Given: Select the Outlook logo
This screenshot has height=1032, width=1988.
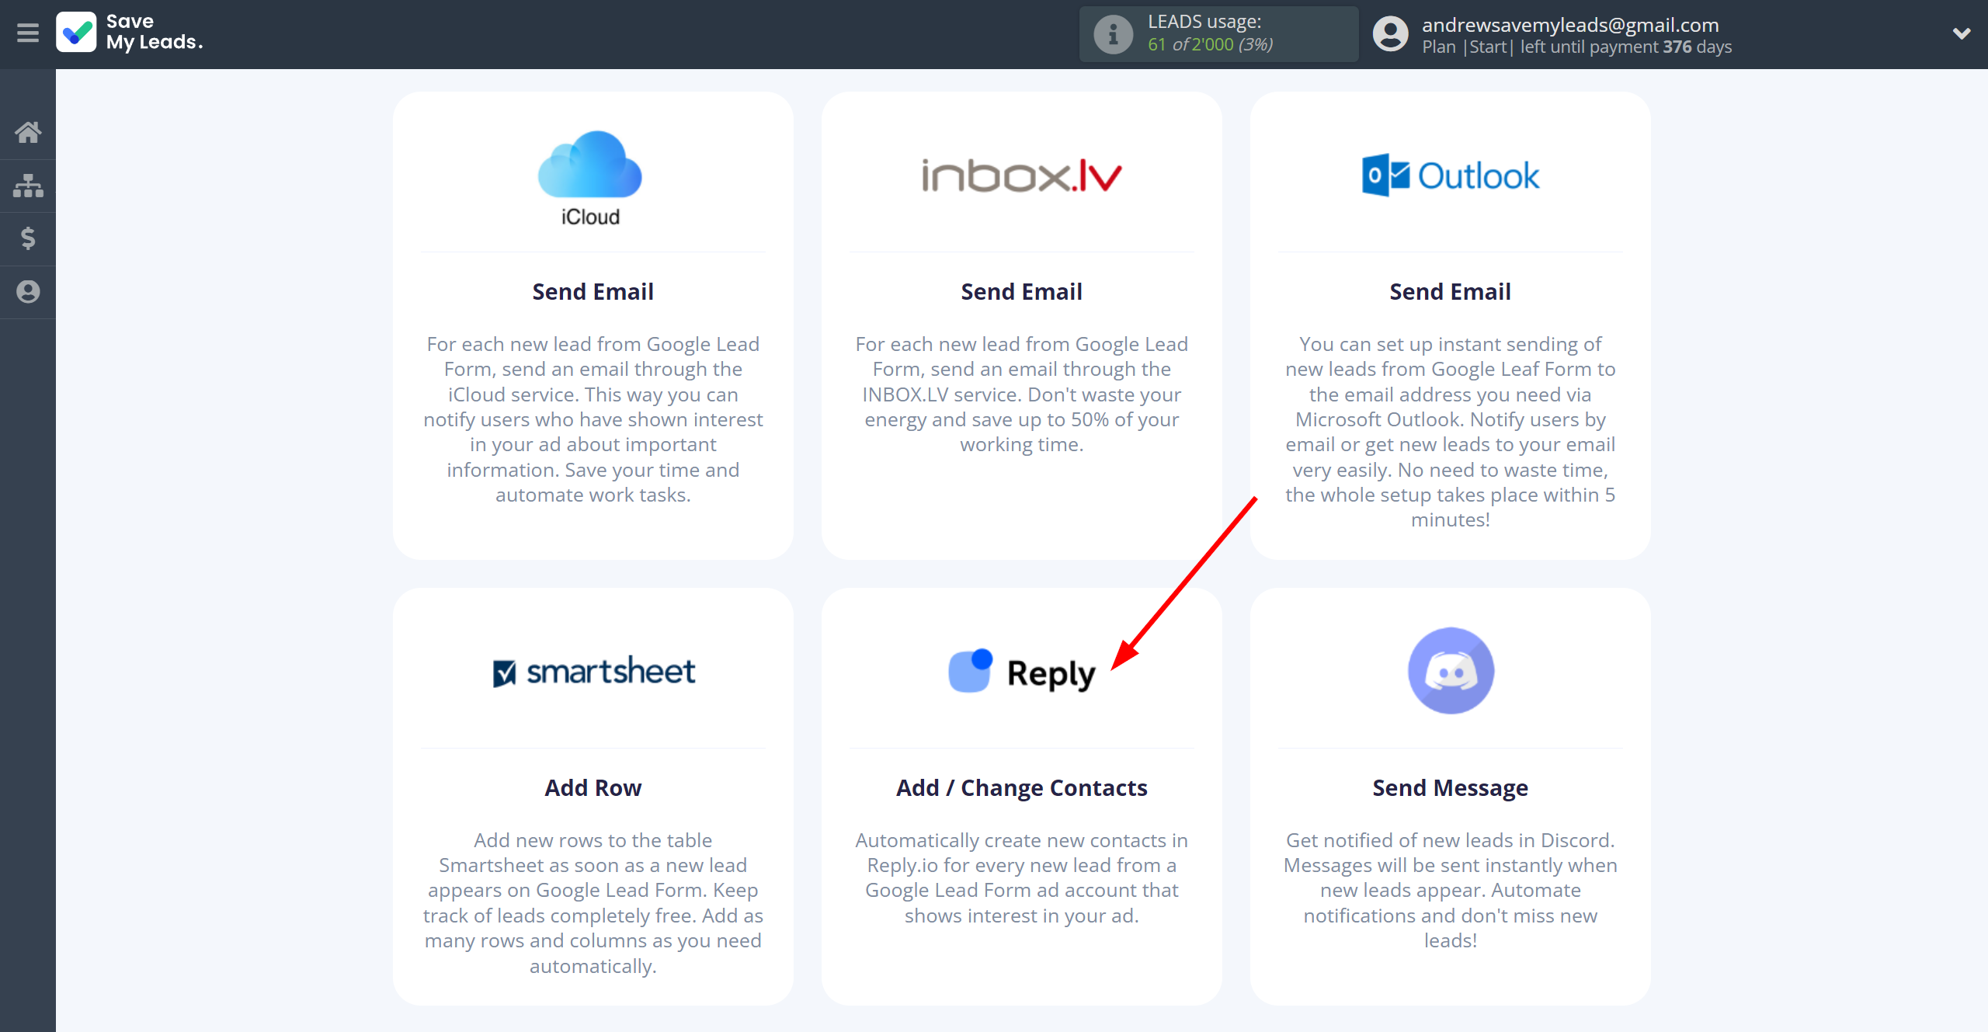Looking at the screenshot, I should pyautogui.click(x=1450, y=175).
